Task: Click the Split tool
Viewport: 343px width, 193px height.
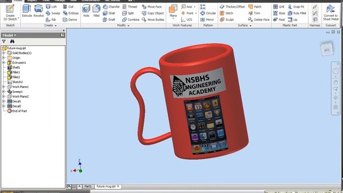Action: click(x=128, y=13)
